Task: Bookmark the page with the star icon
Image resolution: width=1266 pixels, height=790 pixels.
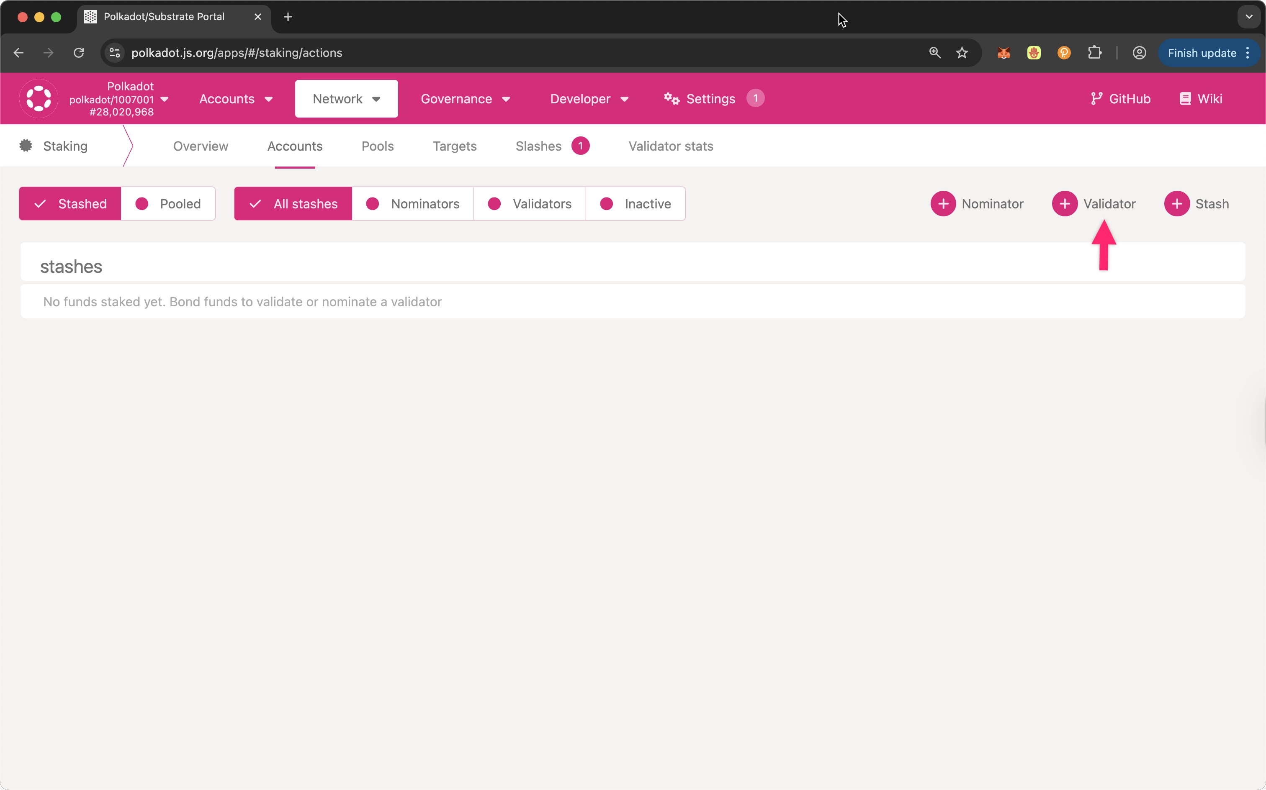Action: (962, 53)
